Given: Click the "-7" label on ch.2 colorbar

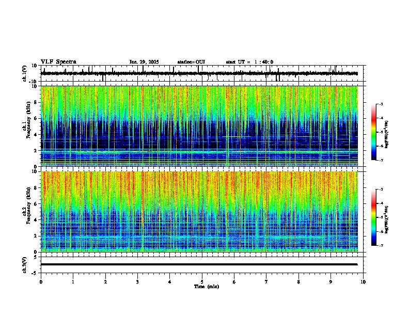Looking at the screenshot, I should 381,245.
